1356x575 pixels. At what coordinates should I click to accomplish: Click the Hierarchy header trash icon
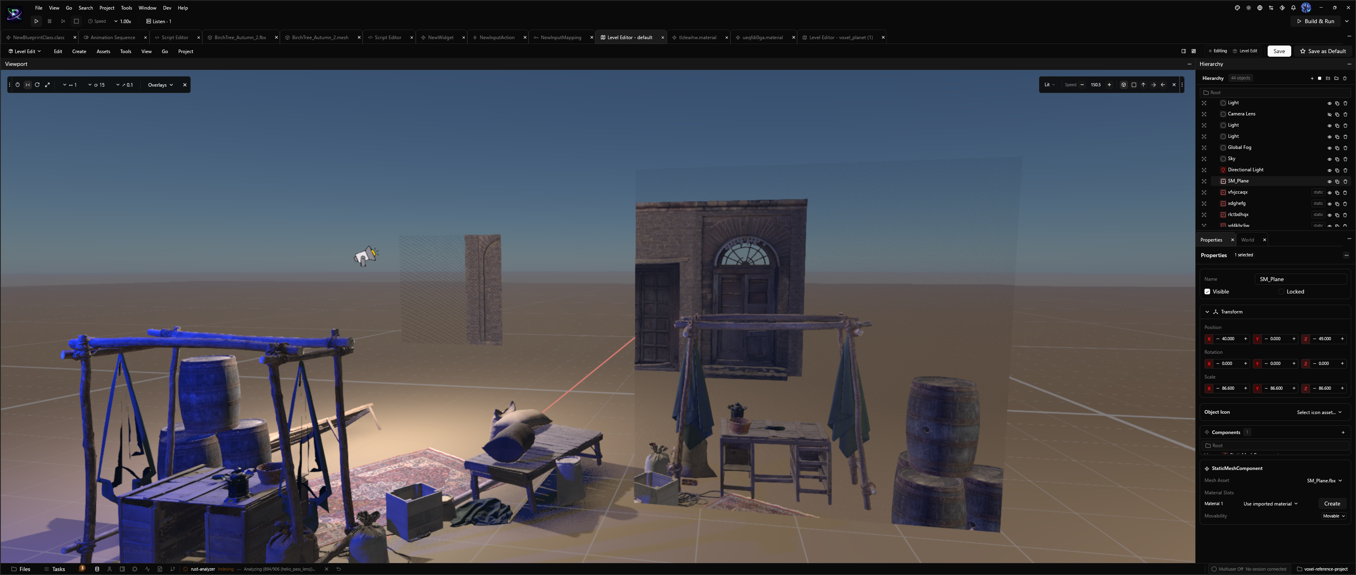pos(1344,78)
